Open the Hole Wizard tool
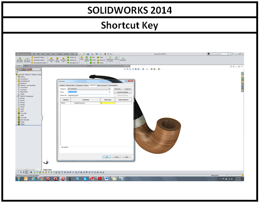The image size is (259, 203). pos(57,60)
